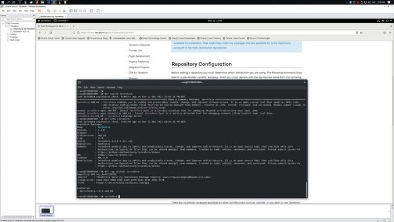Open the VMware View menu
Screen dimensions: 394x222
click(15, 11)
